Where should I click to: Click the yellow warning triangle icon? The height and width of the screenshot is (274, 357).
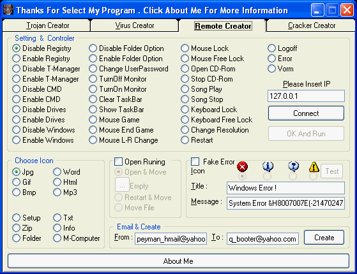[x=314, y=167]
